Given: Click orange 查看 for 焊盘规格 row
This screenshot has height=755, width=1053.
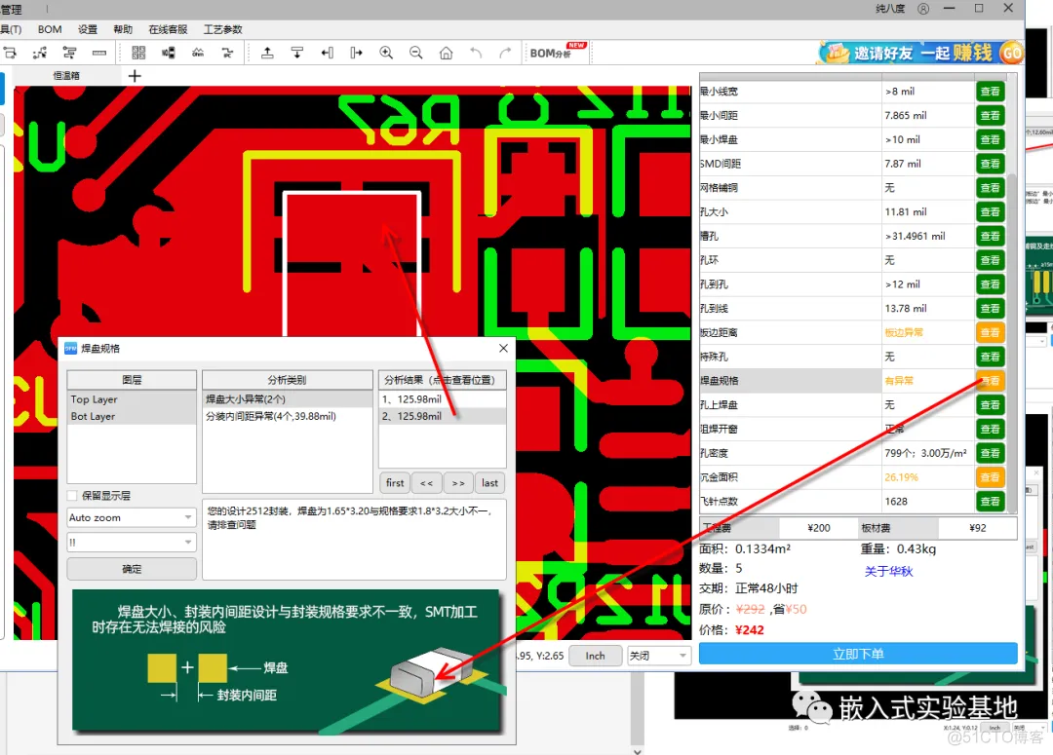Looking at the screenshot, I should click(x=990, y=381).
